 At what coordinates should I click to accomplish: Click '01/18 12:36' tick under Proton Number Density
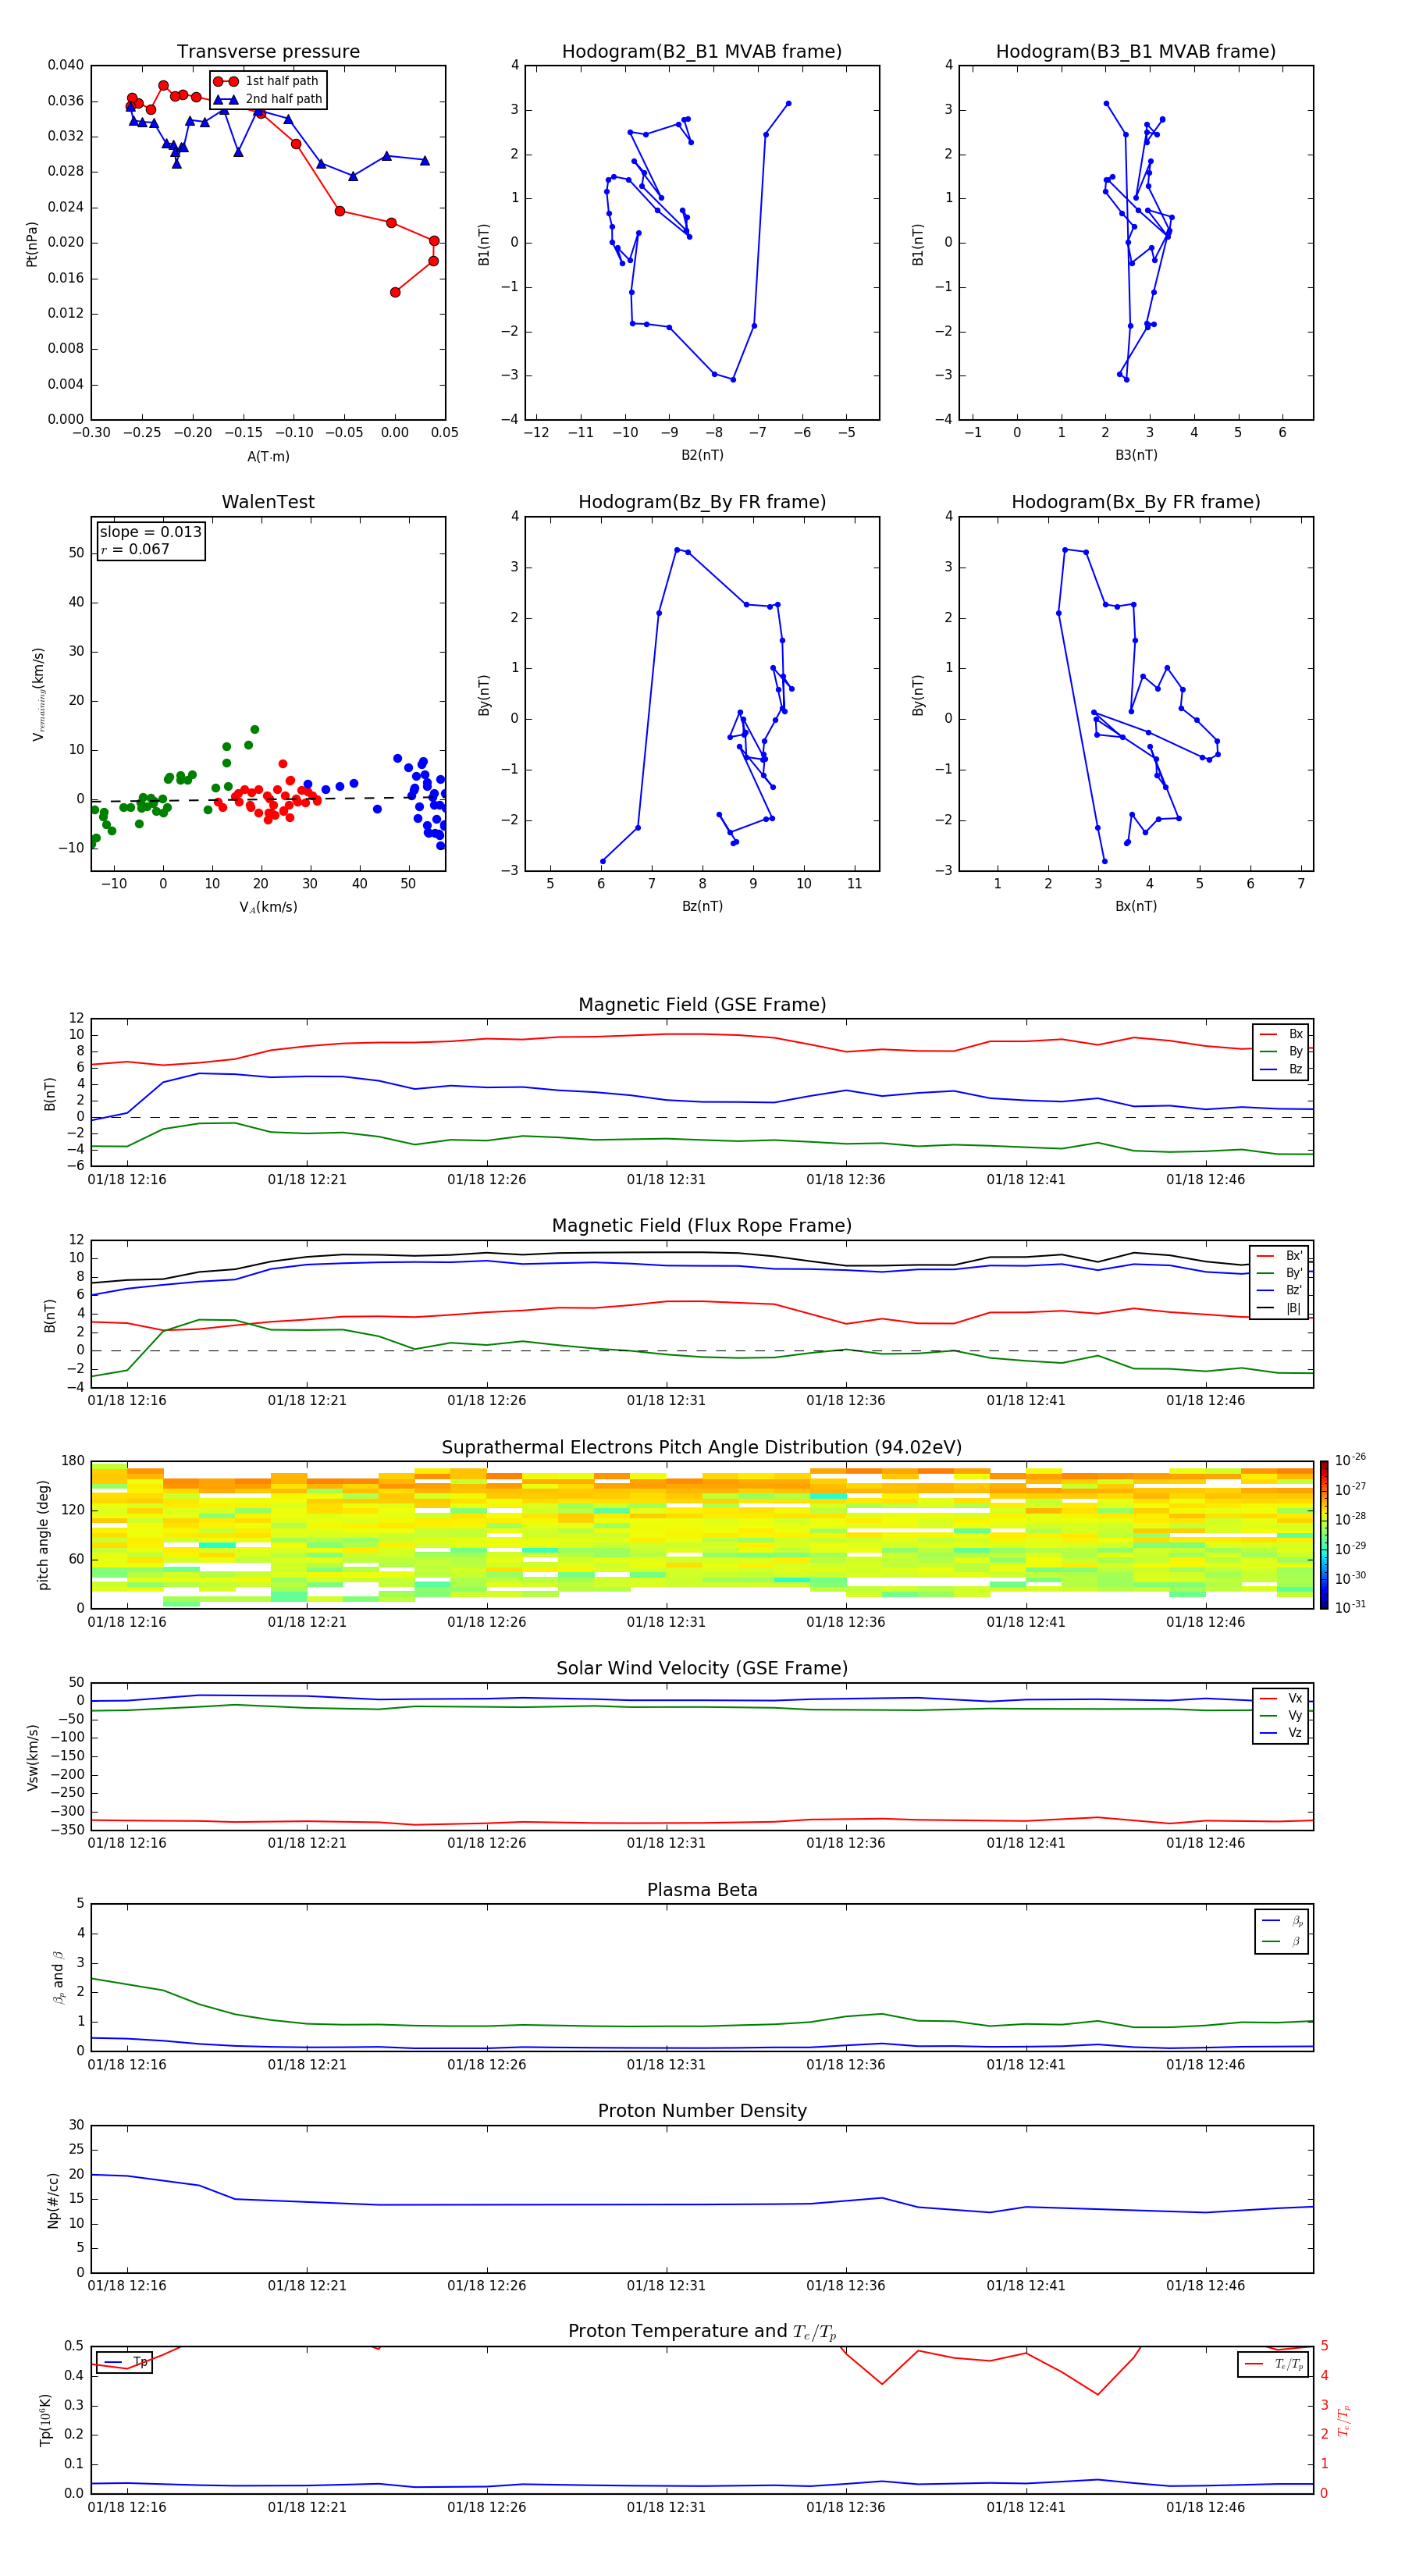coord(846,2285)
